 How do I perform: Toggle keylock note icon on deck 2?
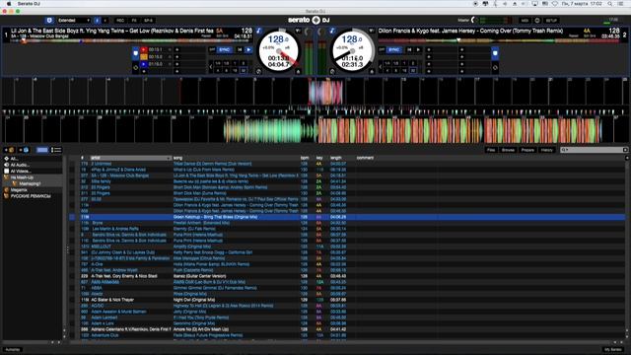(332, 31)
